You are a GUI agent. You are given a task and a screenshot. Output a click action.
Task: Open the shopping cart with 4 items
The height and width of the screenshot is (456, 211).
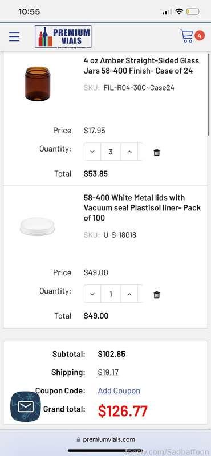click(x=192, y=36)
